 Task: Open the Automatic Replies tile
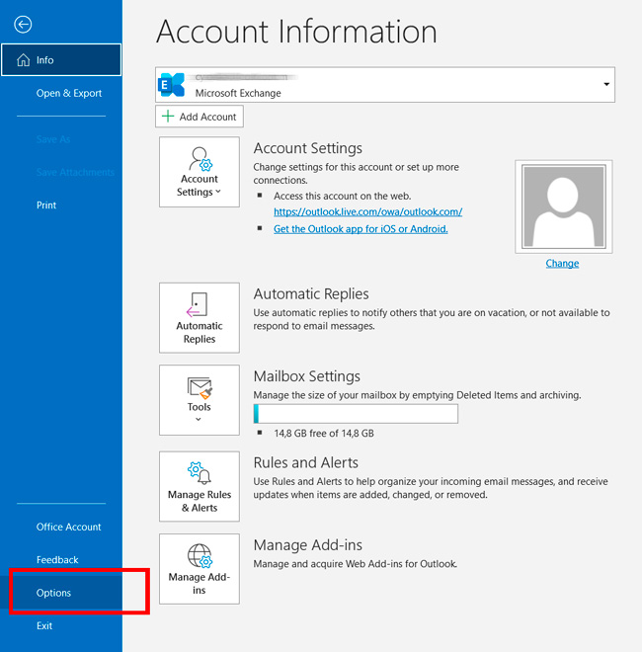tap(200, 318)
